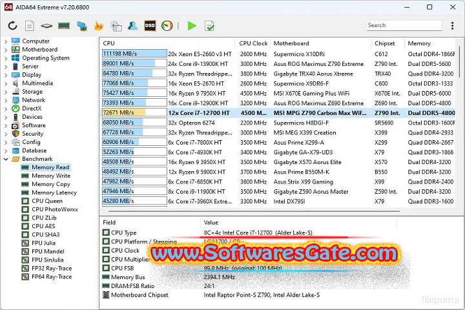The image size is (465, 310).
Task: Select the Memory Copy benchmark
Action: (51, 184)
